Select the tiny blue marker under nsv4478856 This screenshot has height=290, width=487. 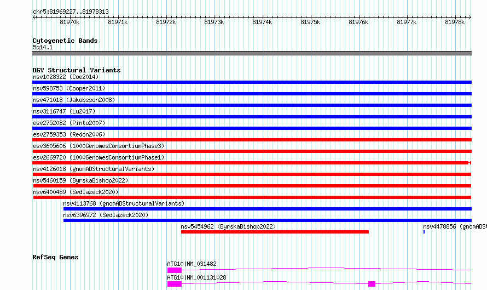pyautogui.click(x=424, y=232)
